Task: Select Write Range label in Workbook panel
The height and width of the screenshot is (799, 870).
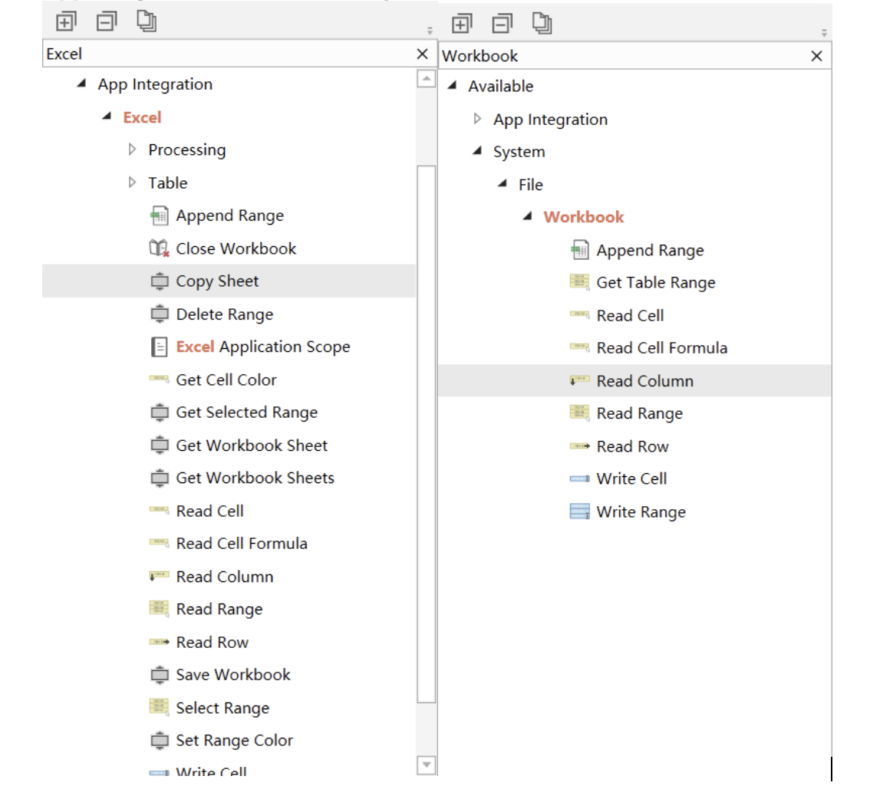Action: 641,511
